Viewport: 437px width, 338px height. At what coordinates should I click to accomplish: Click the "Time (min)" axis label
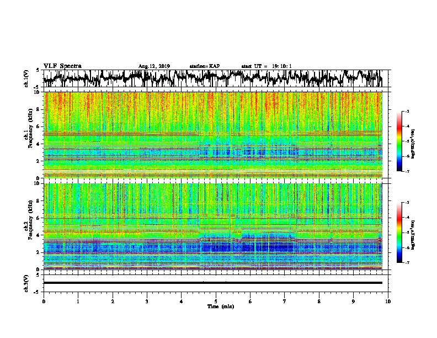coord(221,307)
